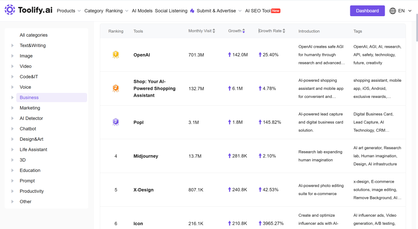The width and height of the screenshot is (418, 229).
Task: Click the purple rank 3 medal
Action: [116, 122]
